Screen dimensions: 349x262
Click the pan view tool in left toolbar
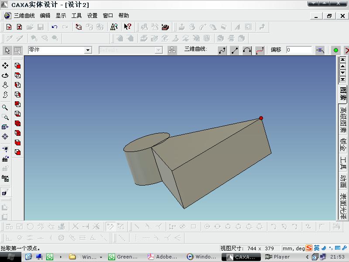pos(5,65)
